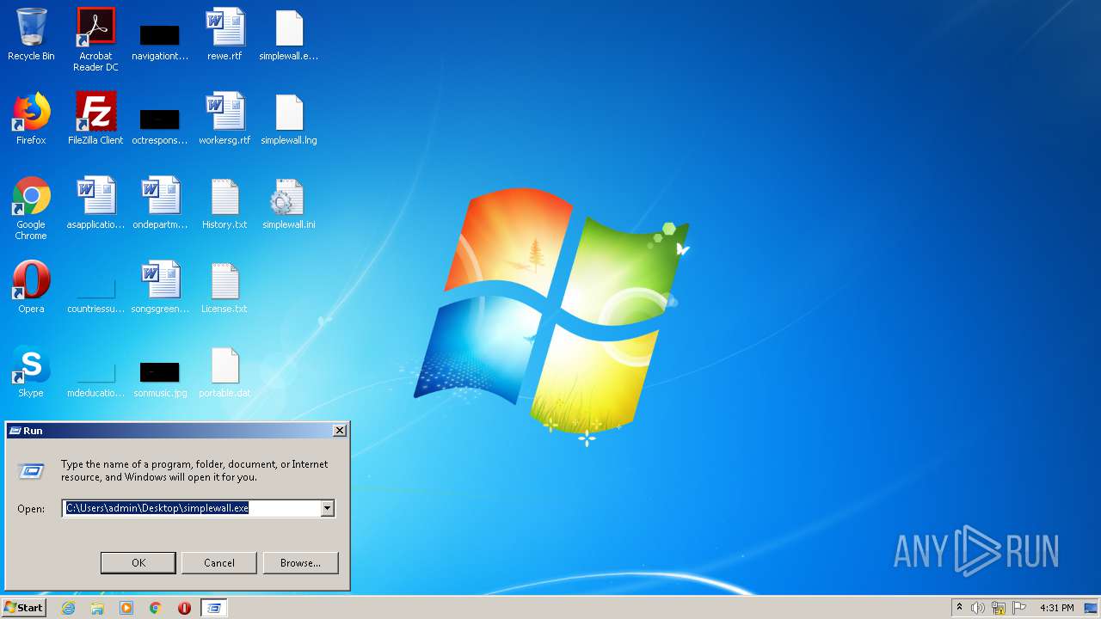Open Windows Explorer folder taskbar icon

[x=97, y=608]
